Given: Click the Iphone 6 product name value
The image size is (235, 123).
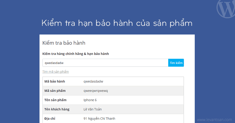Looking at the screenshot, I should (x=90, y=100).
